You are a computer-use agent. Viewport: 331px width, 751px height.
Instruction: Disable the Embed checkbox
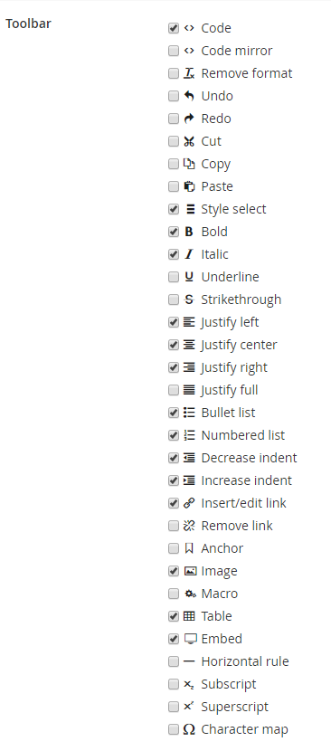[174, 639]
